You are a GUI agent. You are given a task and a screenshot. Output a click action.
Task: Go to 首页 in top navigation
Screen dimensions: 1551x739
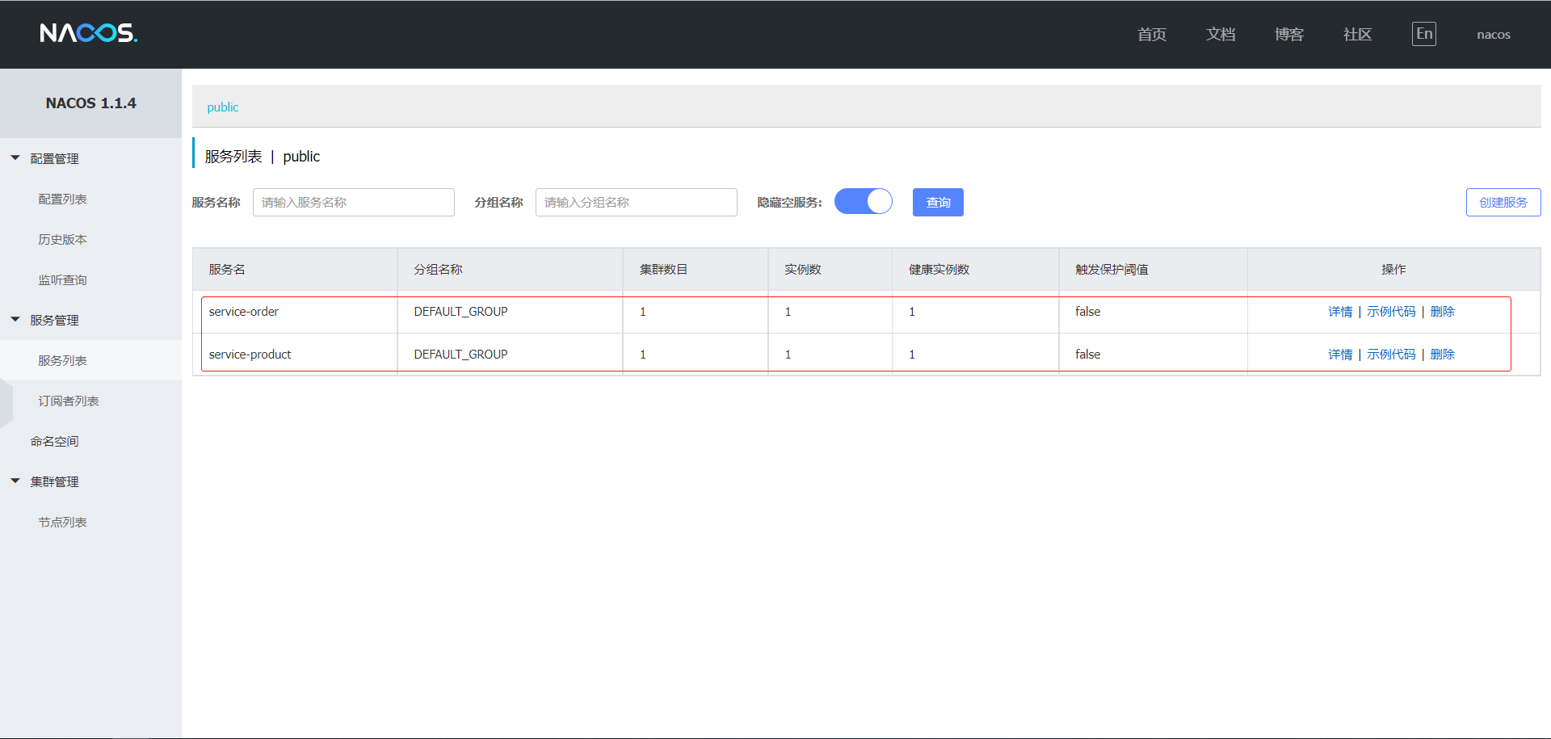tap(1152, 34)
